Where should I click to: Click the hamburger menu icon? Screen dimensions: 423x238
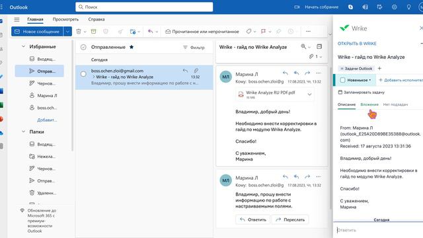17,19
